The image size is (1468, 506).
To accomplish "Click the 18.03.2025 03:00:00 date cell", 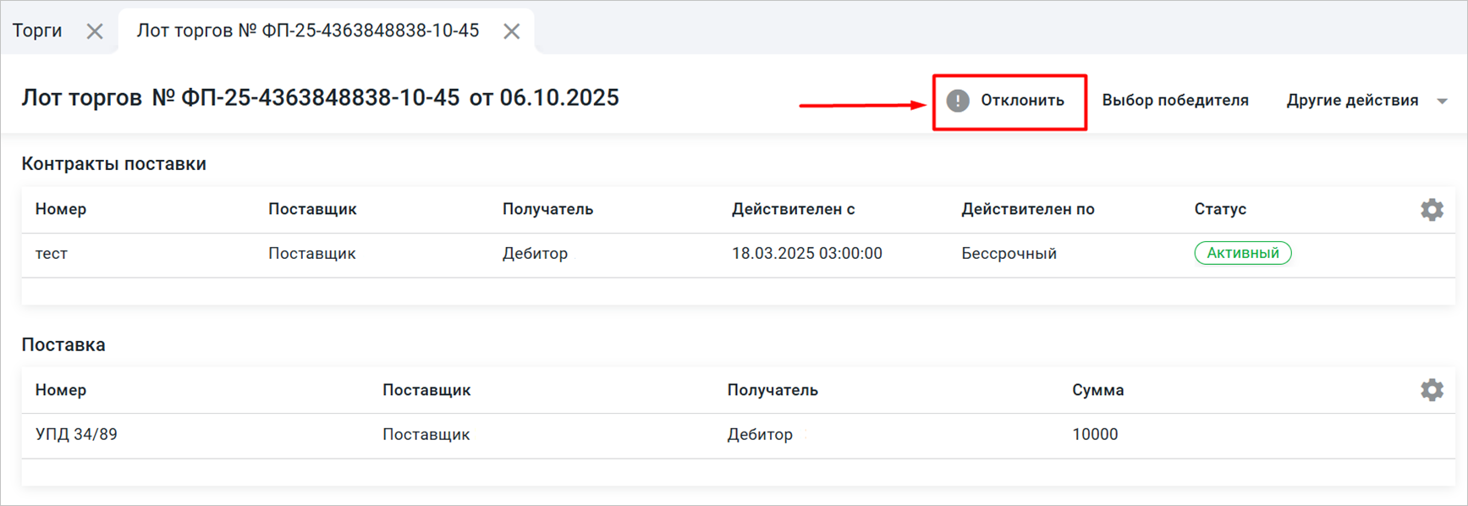I will (806, 254).
